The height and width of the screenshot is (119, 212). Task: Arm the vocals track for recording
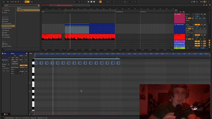[205, 14]
